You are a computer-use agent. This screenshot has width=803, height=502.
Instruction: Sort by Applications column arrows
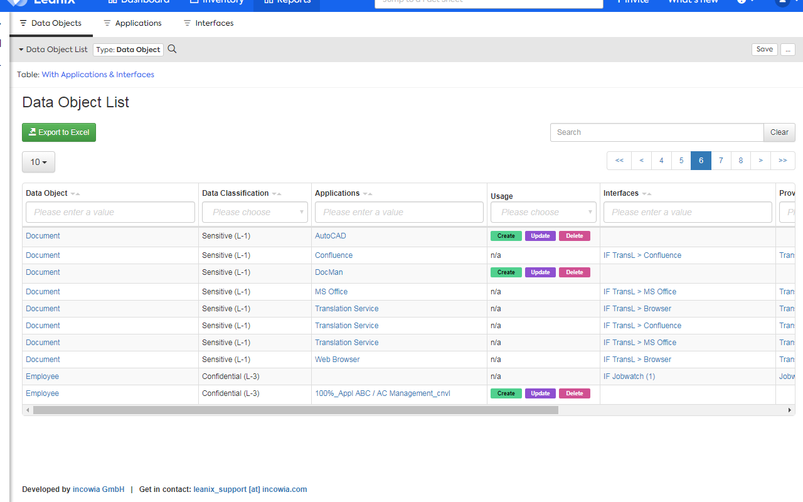coord(368,193)
